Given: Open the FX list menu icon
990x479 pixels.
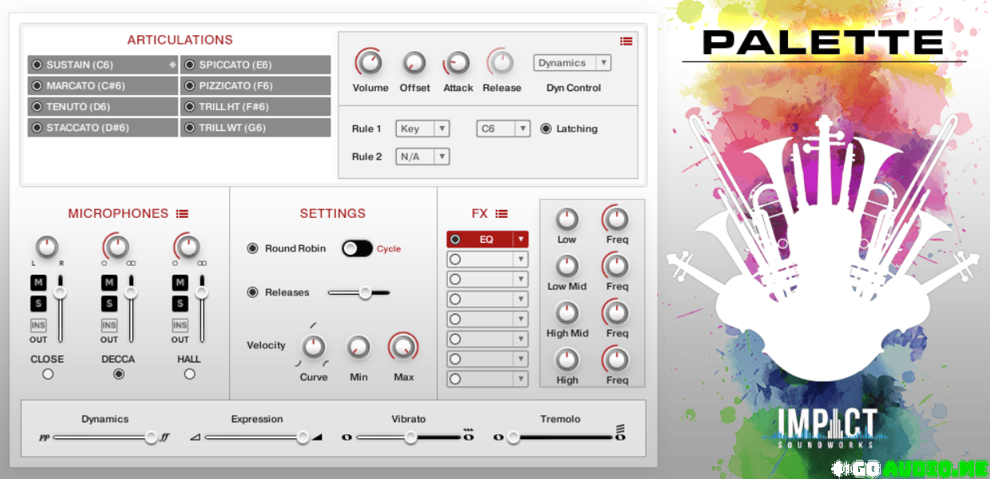Looking at the screenshot, I should (501, 214).
